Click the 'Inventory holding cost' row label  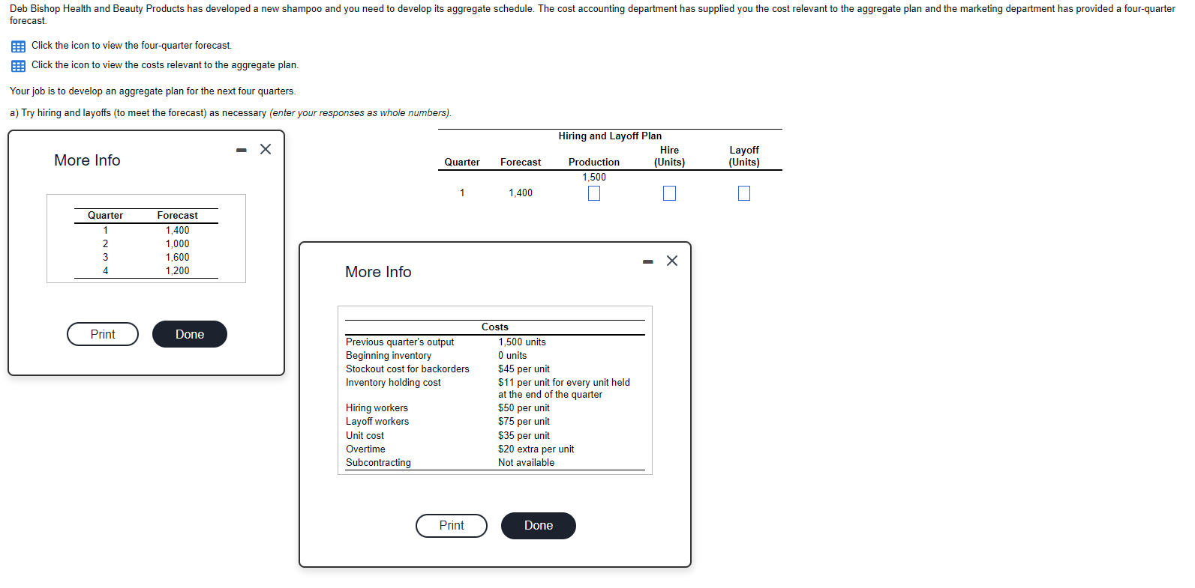pyautogui.click(x=393, y=383)
